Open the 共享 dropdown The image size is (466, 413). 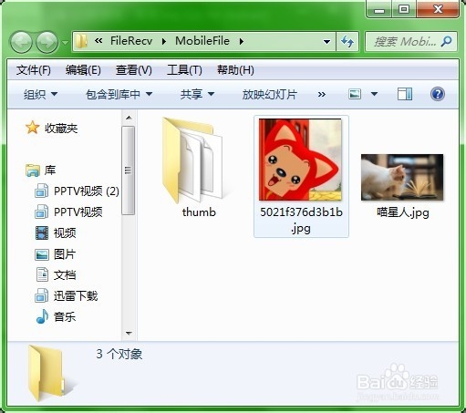tap(197, 94)
